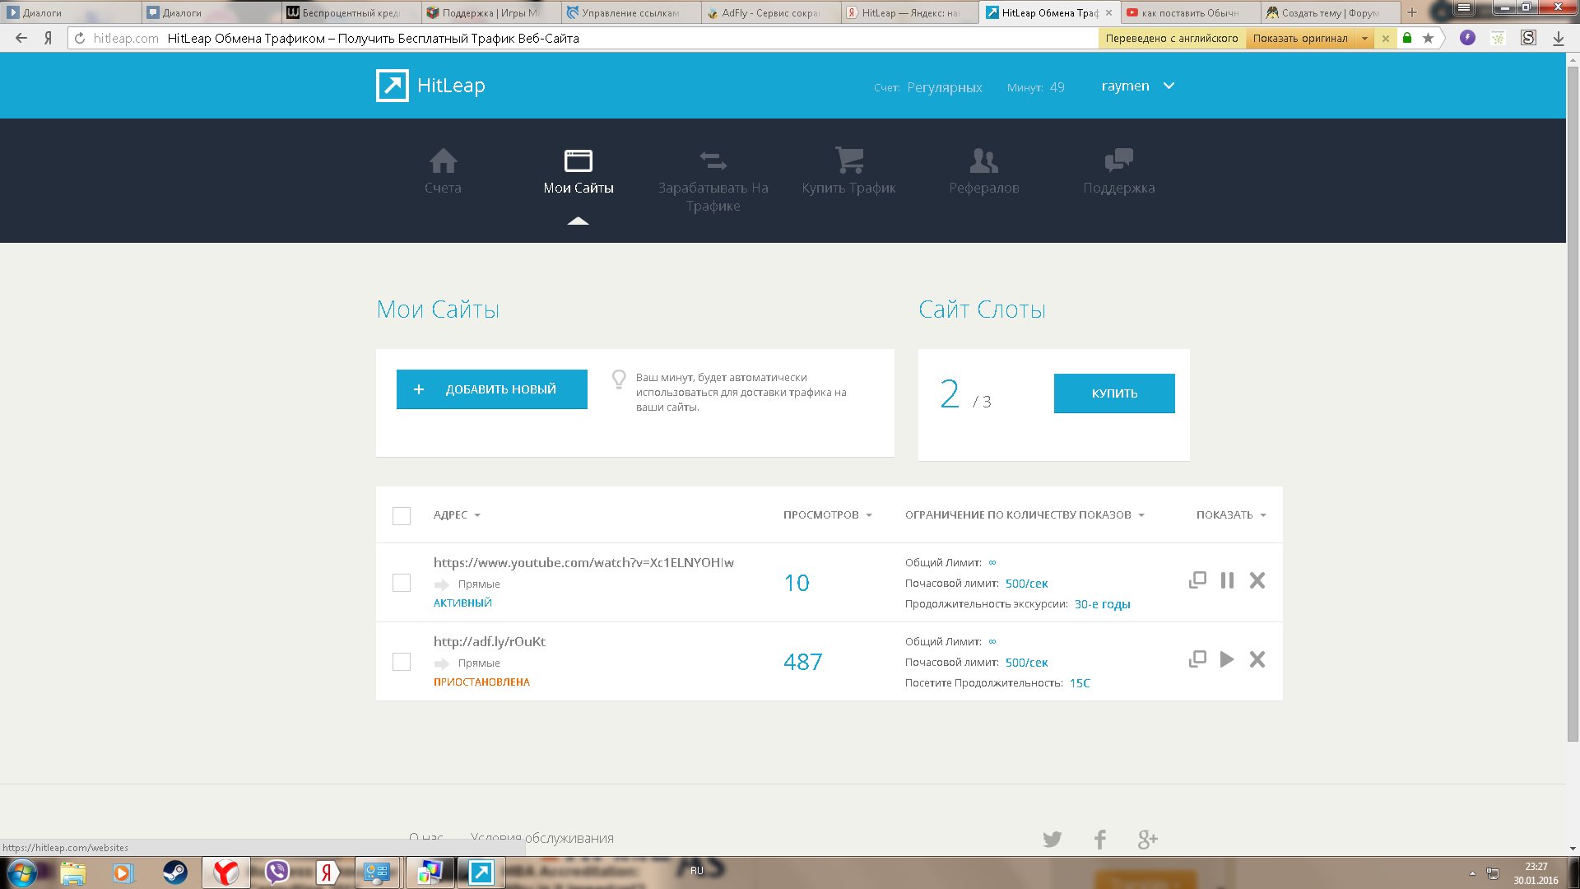This screenshot has width=1580, height=889.
Task: Open the purple extension icon in toolbar
Action: pos(1467,38)
